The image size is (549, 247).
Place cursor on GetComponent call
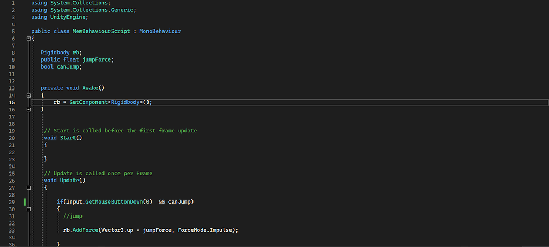coord(88,102)
